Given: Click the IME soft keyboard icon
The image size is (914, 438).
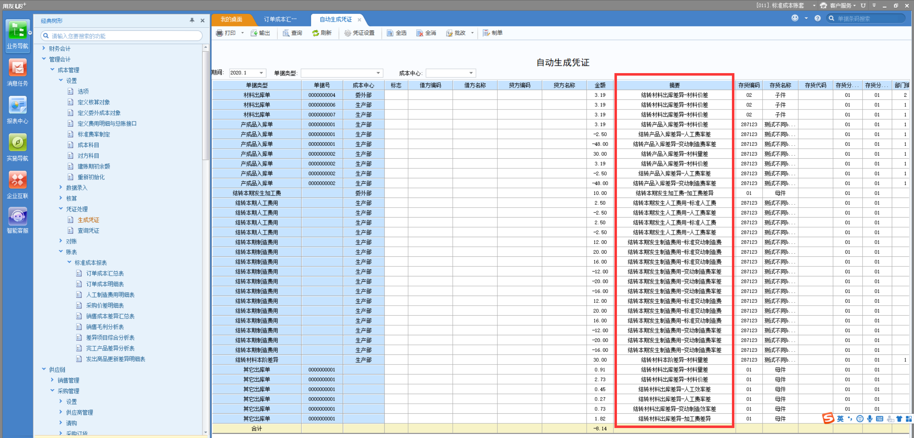Looking at the screenshot, I should pos(879,419).
